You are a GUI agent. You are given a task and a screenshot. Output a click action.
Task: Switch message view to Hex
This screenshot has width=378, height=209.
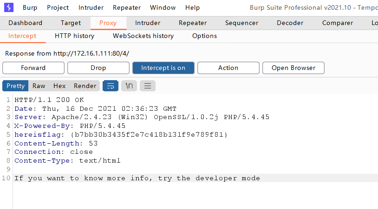pos(59,86)
